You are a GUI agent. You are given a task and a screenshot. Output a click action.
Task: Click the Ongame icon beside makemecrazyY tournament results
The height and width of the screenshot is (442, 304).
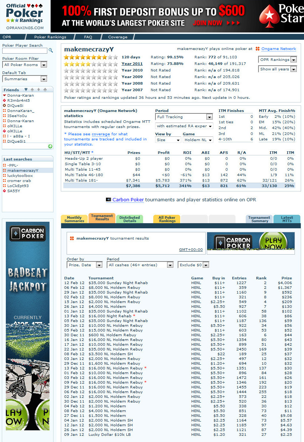tap(72, 238)
